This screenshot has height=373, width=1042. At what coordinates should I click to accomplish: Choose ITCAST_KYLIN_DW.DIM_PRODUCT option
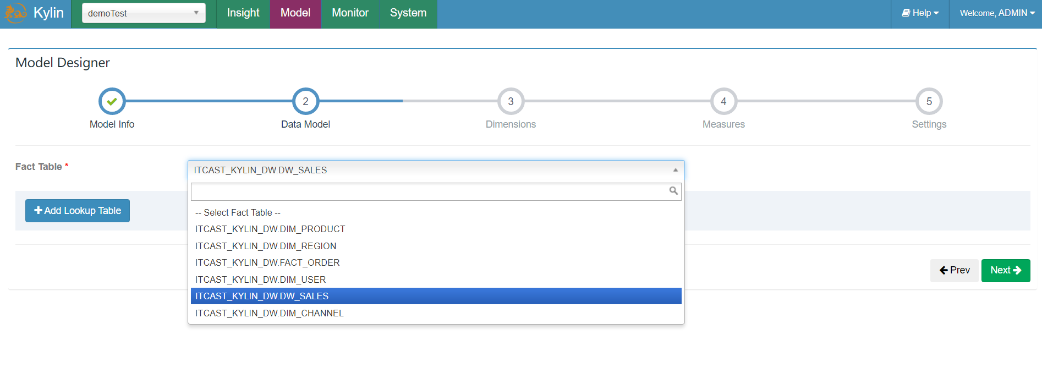point(436,229)
